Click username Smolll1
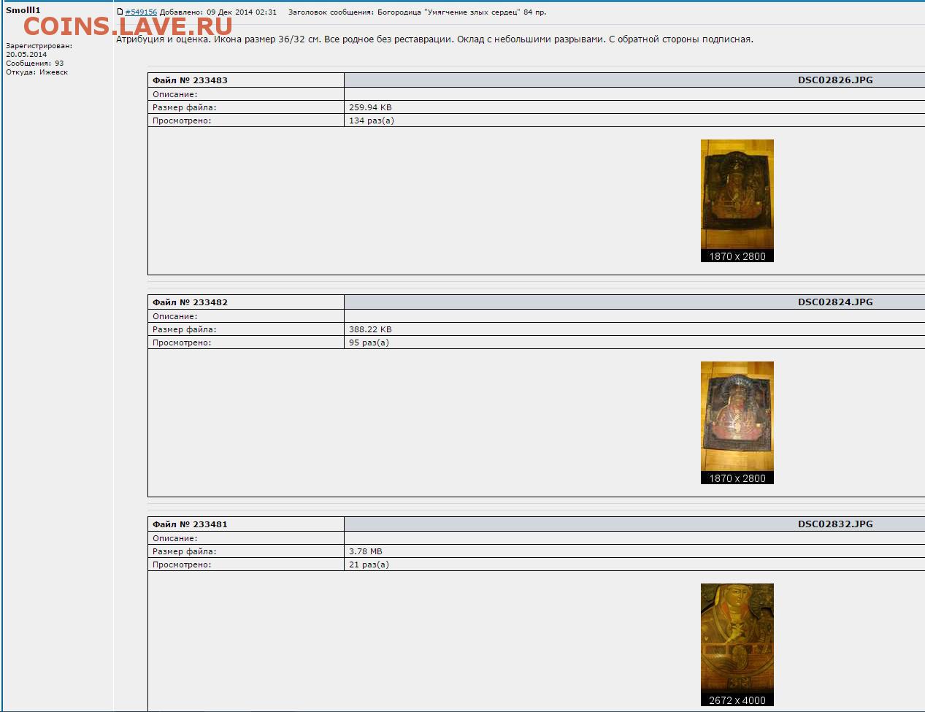Viewport: 925px width, 712px height. point(23,10)
